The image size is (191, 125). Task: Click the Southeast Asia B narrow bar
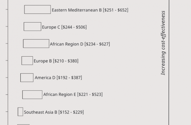(x=20, y=112)
